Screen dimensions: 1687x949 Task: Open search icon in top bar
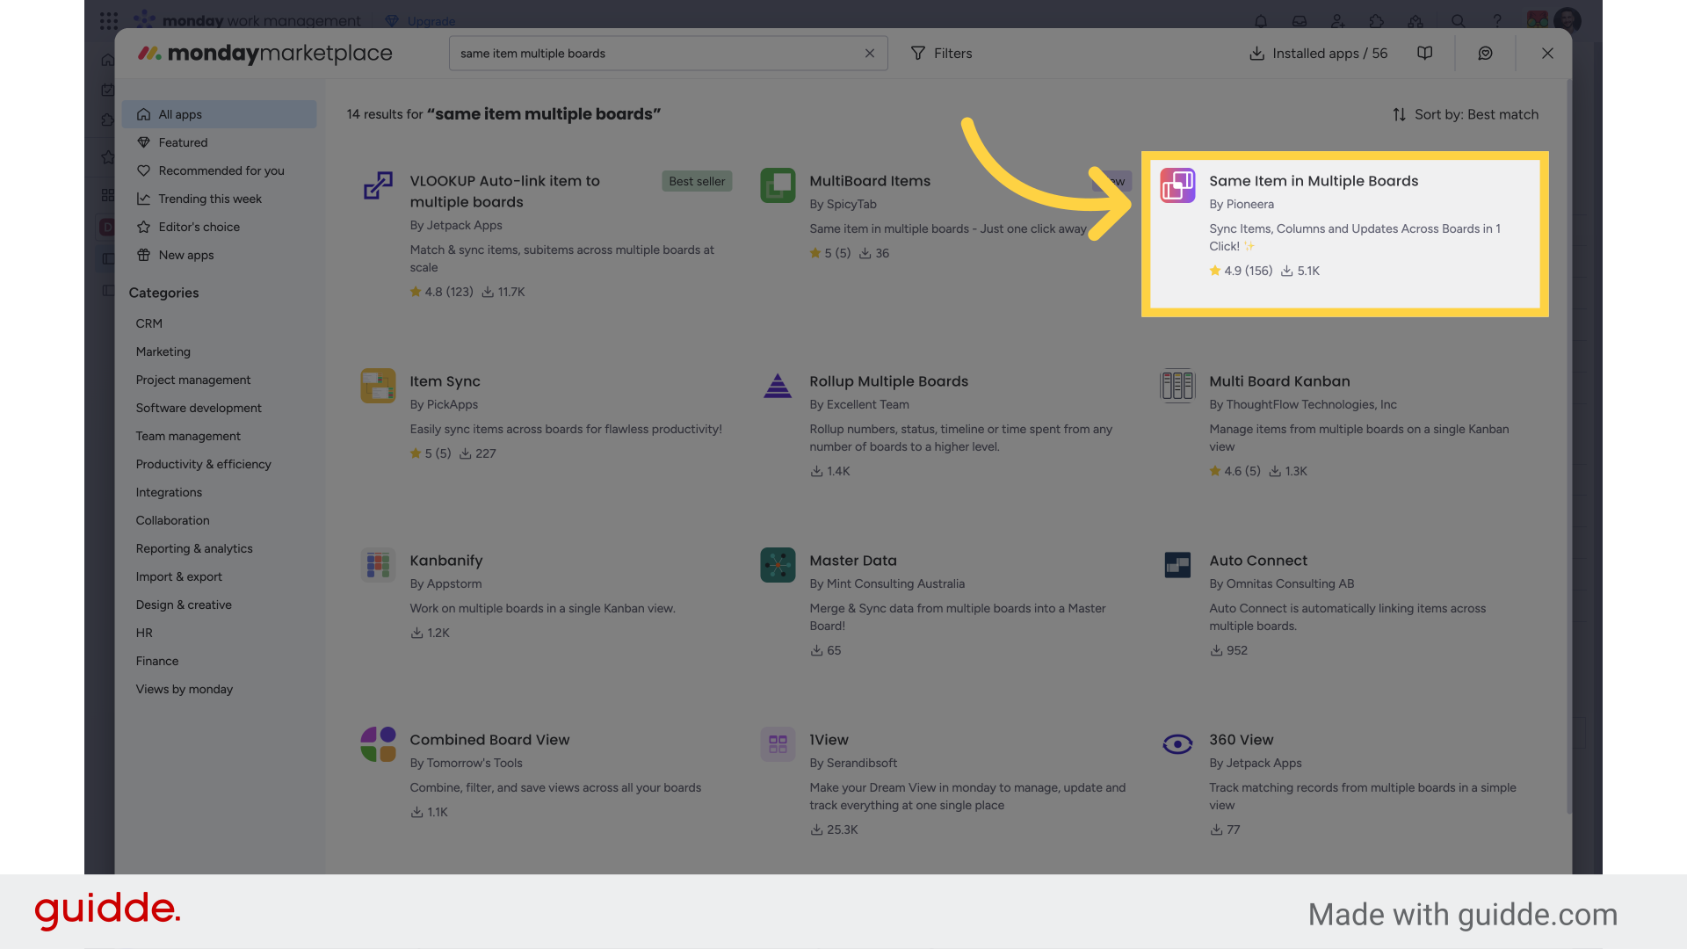(x=1458, y=21)
